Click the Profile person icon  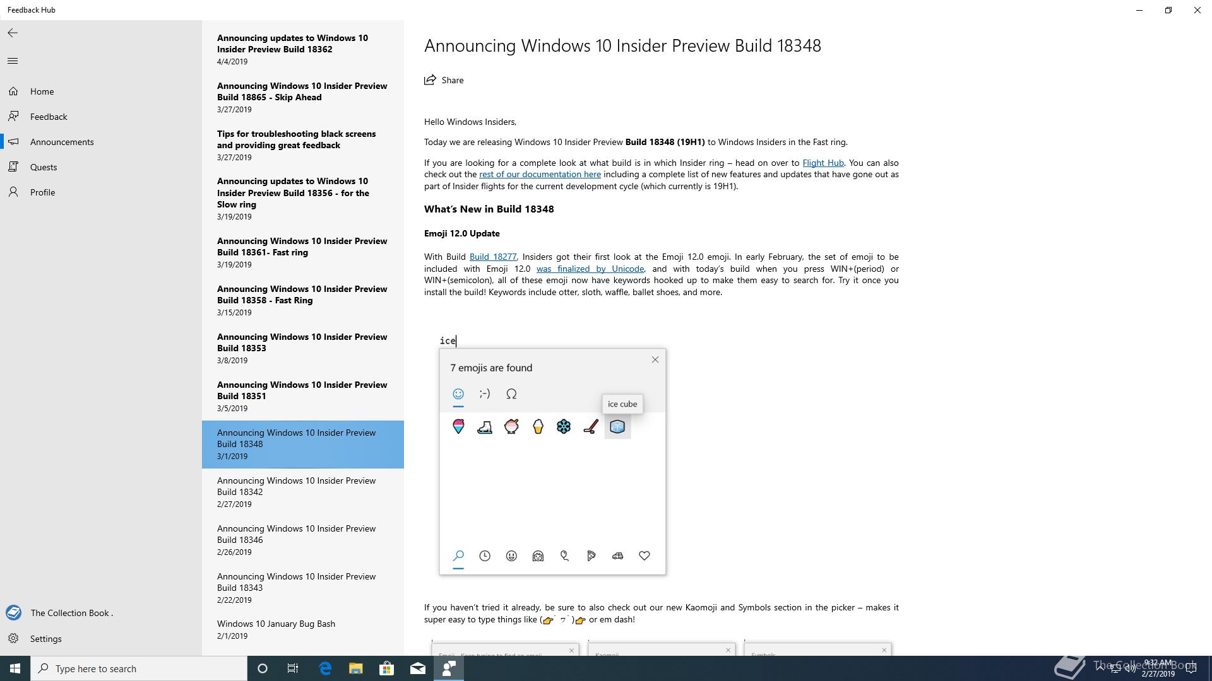tap(13, 192)
